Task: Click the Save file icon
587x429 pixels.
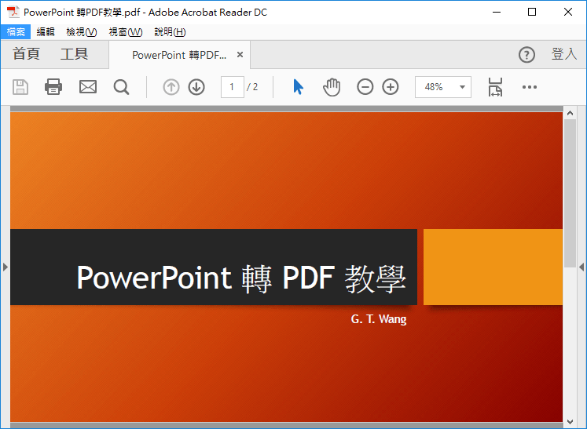Action: 20,87
